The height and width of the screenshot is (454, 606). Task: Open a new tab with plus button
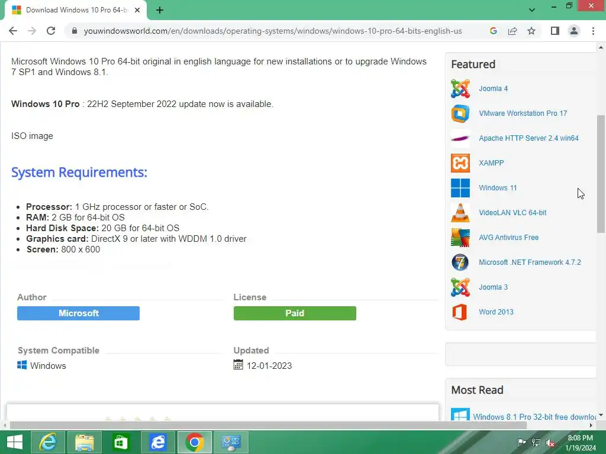pyautogui.click(x=160, y=10)
